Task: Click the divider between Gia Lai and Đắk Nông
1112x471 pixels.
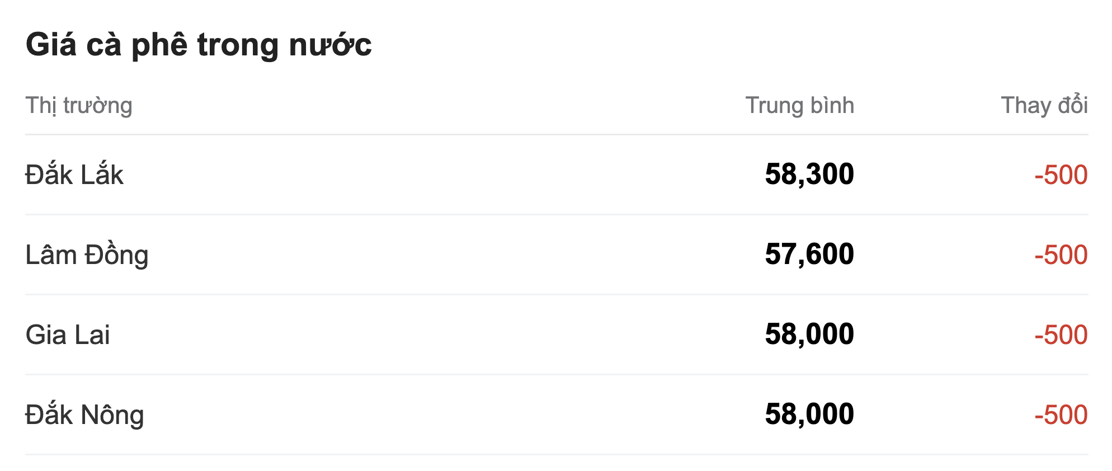Action: pos(556,374)
